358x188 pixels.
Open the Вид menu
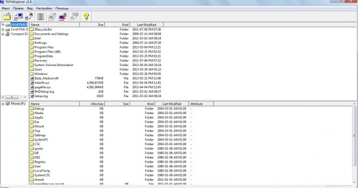pyautogui.click(x=30, y=8)
